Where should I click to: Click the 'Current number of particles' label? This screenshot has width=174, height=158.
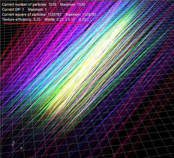point(24,4)
